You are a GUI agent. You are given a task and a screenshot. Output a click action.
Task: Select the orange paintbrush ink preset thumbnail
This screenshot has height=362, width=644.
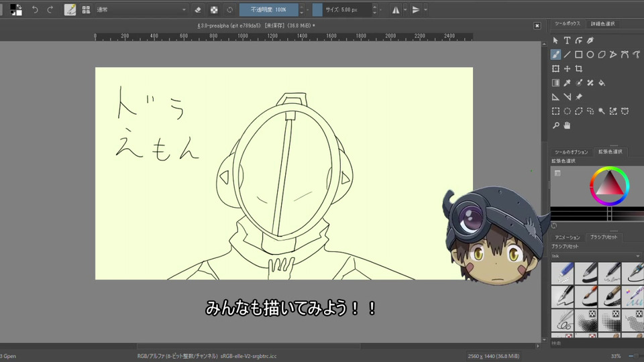(x=586, y=296)
